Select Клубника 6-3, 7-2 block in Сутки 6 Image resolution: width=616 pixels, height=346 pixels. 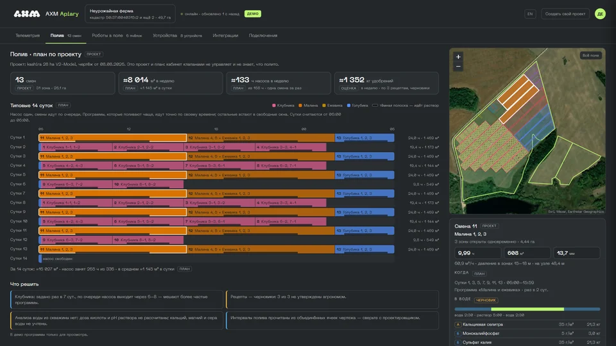click(76, 184)
